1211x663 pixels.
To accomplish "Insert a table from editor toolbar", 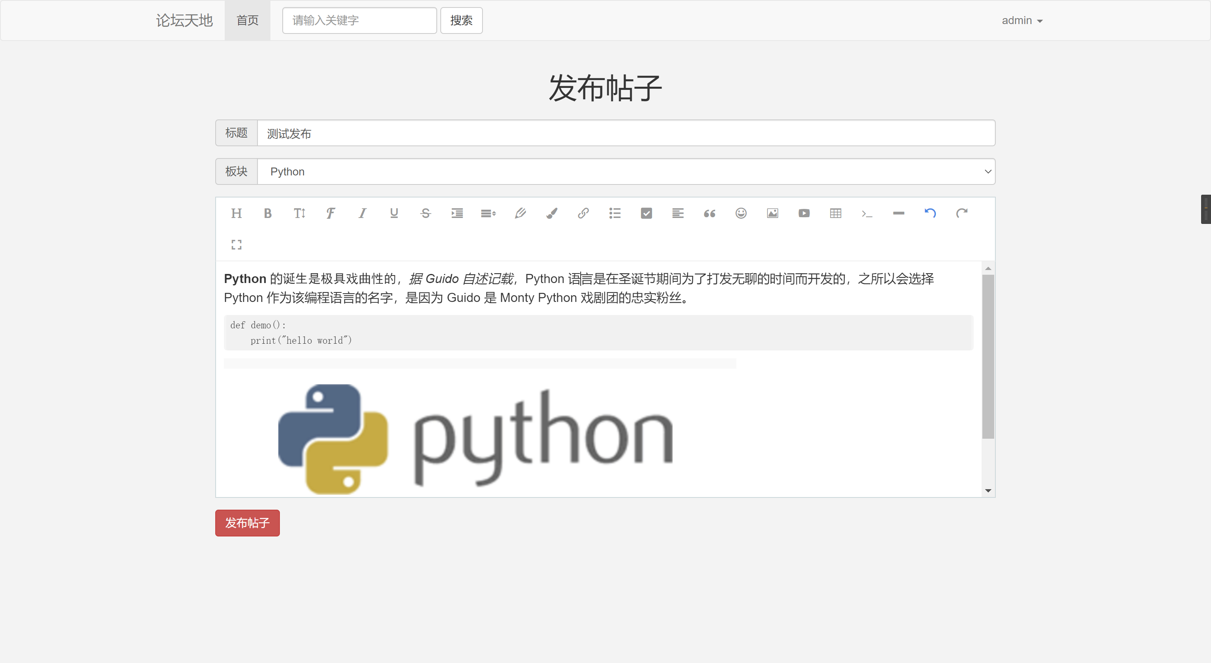I will (835, 214).
